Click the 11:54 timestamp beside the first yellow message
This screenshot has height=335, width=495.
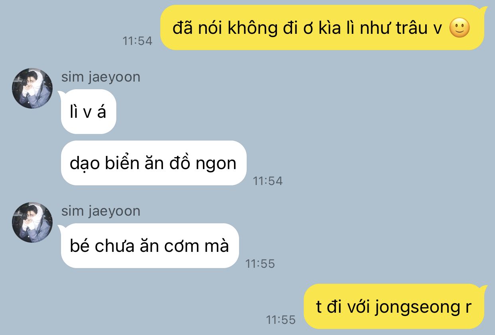137,41
